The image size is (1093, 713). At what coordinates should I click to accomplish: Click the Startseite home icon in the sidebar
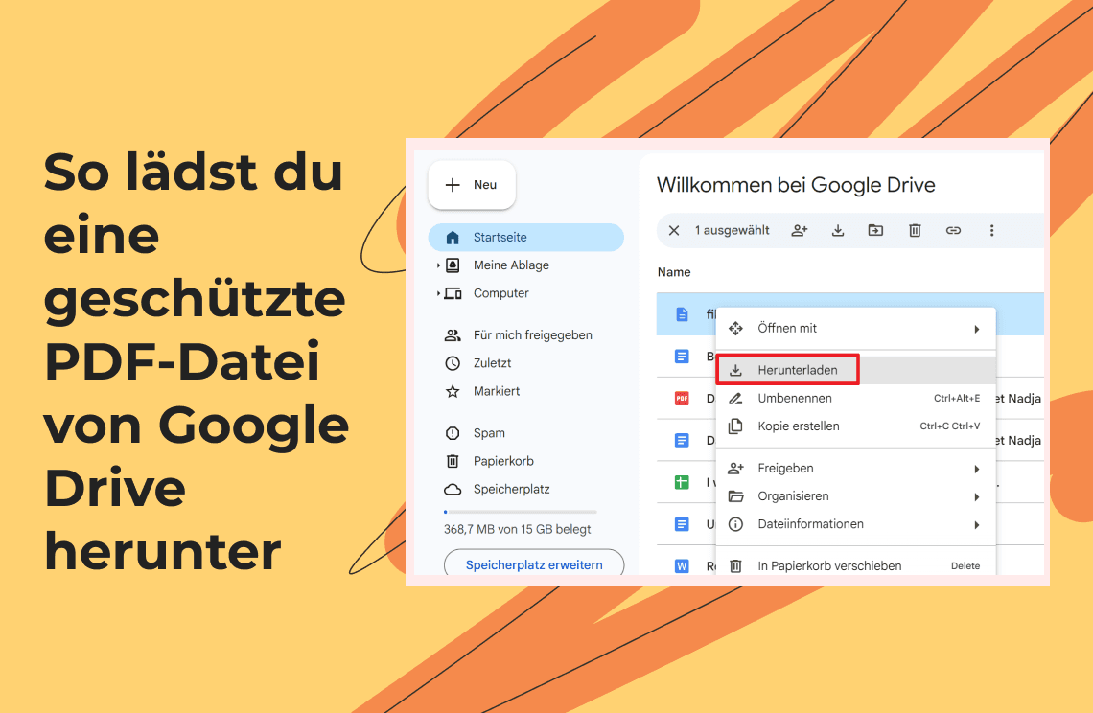pos(452,237)
